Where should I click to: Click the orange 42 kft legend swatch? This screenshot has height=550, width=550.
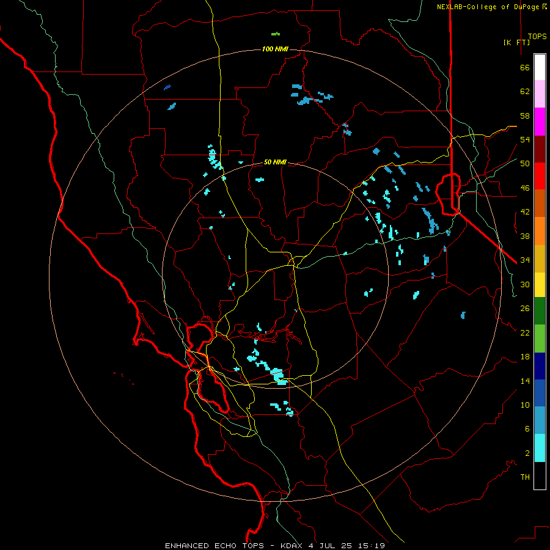[x=540, y=230]
